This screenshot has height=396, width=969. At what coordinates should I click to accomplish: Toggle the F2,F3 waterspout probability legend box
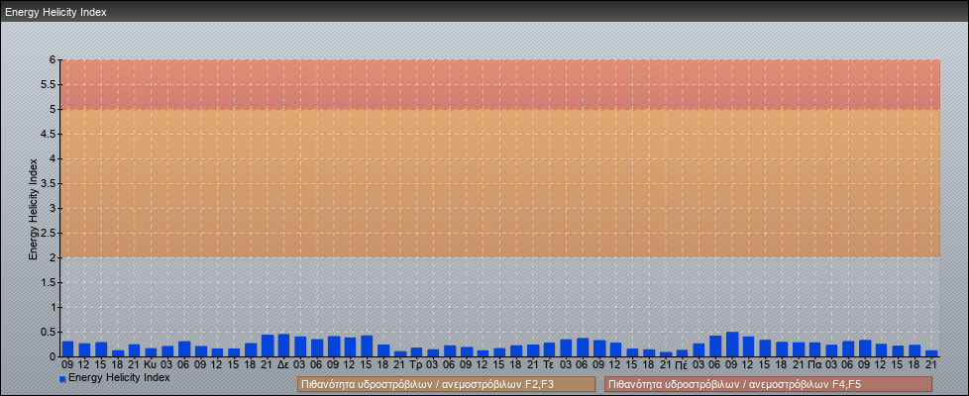pos(446,384)
